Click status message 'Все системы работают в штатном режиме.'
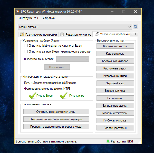 click(x=46, y=141)
